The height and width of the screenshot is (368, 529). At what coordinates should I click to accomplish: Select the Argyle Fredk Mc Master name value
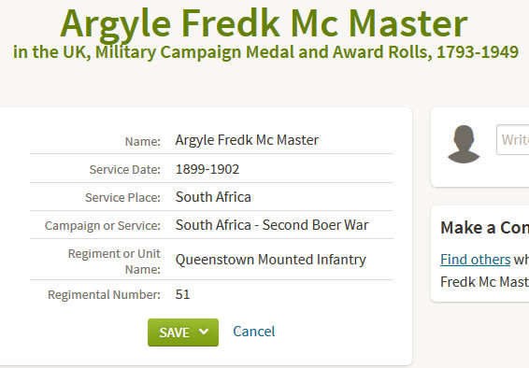point(247,140)
